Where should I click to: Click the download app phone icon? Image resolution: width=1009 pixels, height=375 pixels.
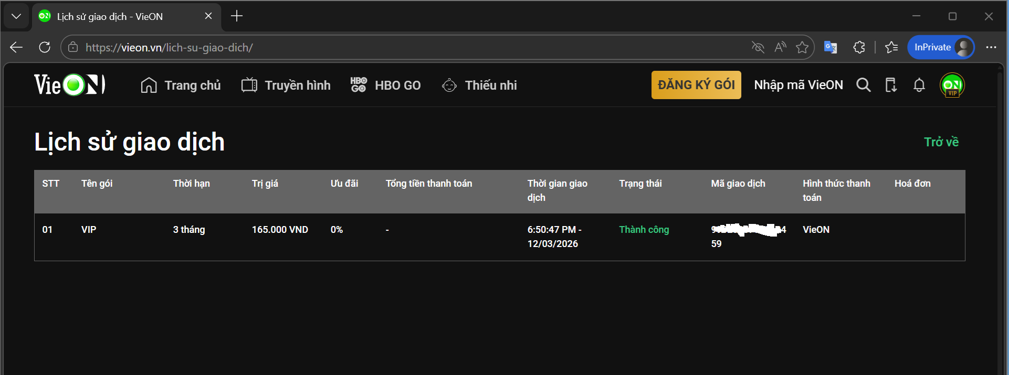[x=891, y=85]
